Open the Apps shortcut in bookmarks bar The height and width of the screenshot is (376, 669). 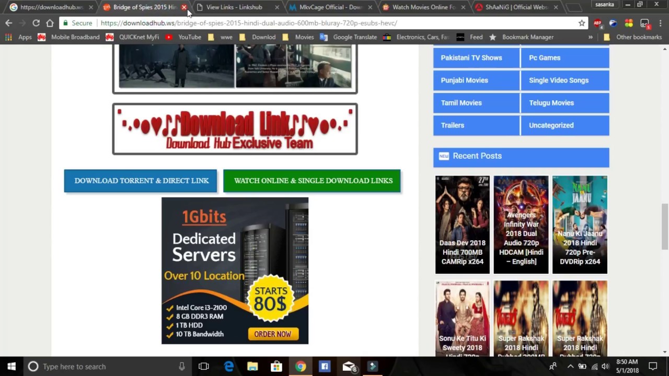pos(19,37)
